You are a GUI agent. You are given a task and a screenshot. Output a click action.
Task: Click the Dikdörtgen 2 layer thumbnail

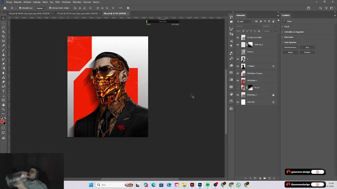click(x=243, y=81)
